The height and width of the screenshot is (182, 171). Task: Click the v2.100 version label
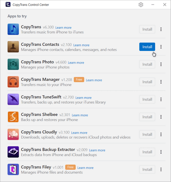[x=66, y=45]
